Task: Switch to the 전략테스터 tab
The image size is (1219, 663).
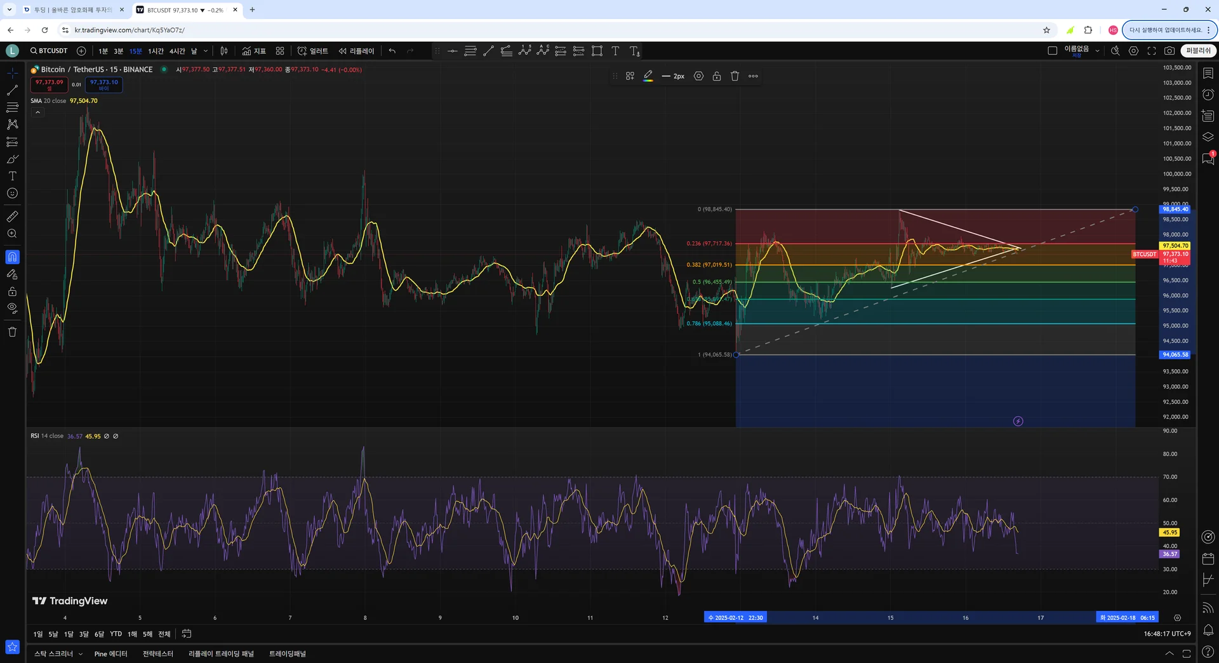Action: click(x=157, y=653)
